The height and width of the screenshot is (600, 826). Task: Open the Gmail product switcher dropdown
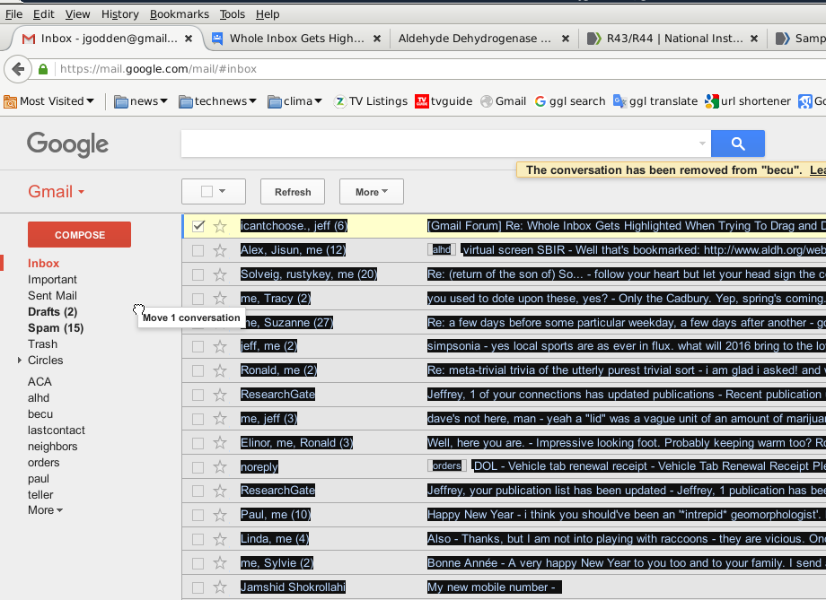coord(56,192)
